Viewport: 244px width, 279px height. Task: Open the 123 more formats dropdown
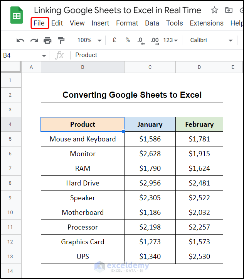pos(170,40)
